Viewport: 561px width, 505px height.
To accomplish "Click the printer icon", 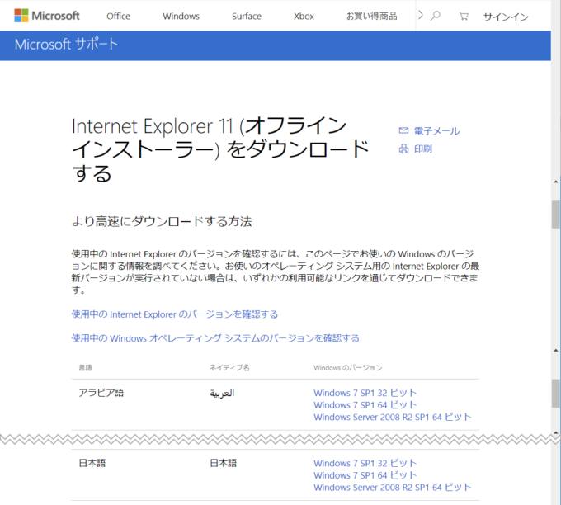I will (x=403, y=149).
